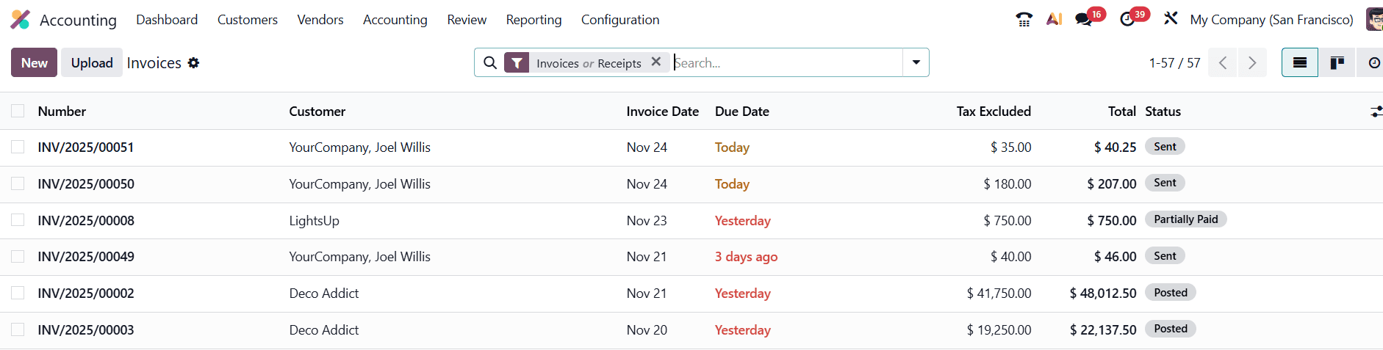Go to previous page of records

(x=1223, y=63)
